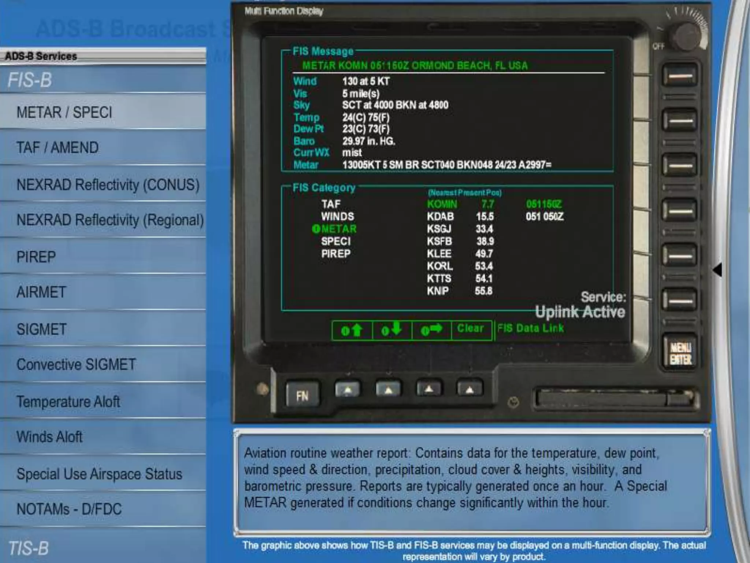The width and height of the screenshot is (750, 563).
Task: Expand the FIS-B section header
Action: coord(30,80)
